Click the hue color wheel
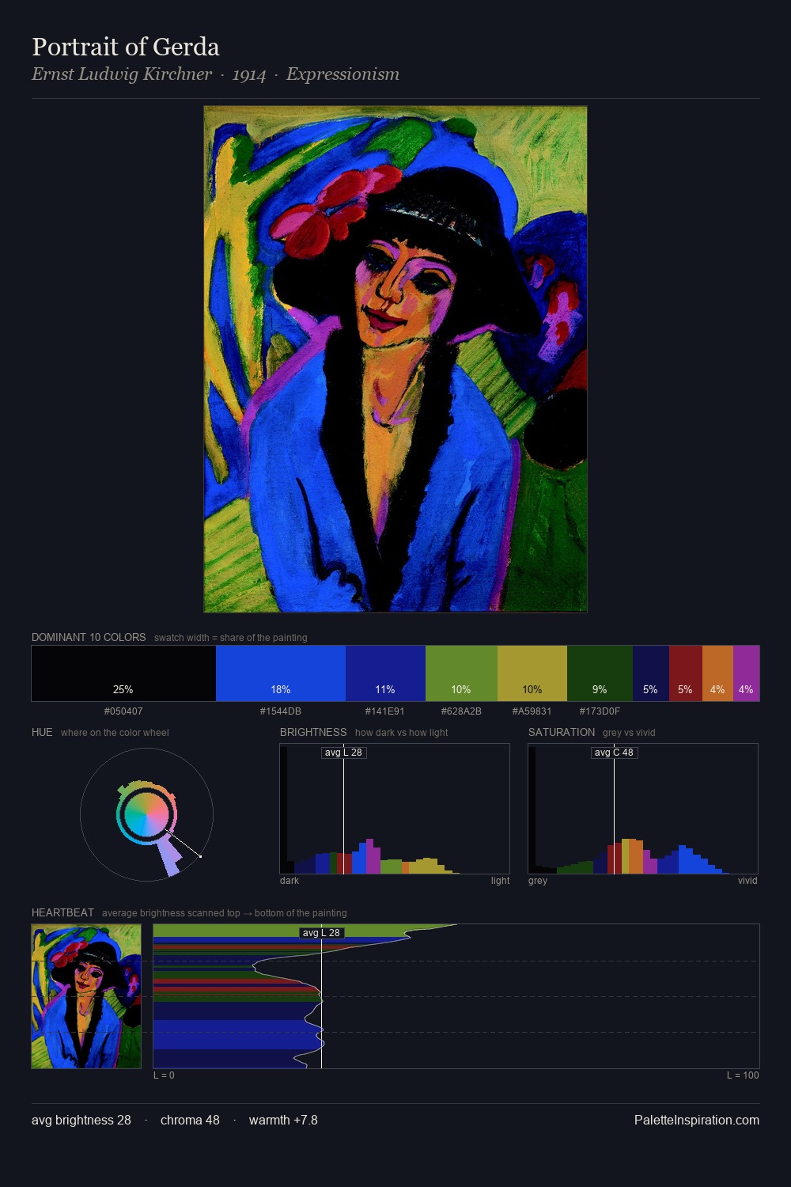The height and width of the screenshot is (1187, 791). (146, 814)
